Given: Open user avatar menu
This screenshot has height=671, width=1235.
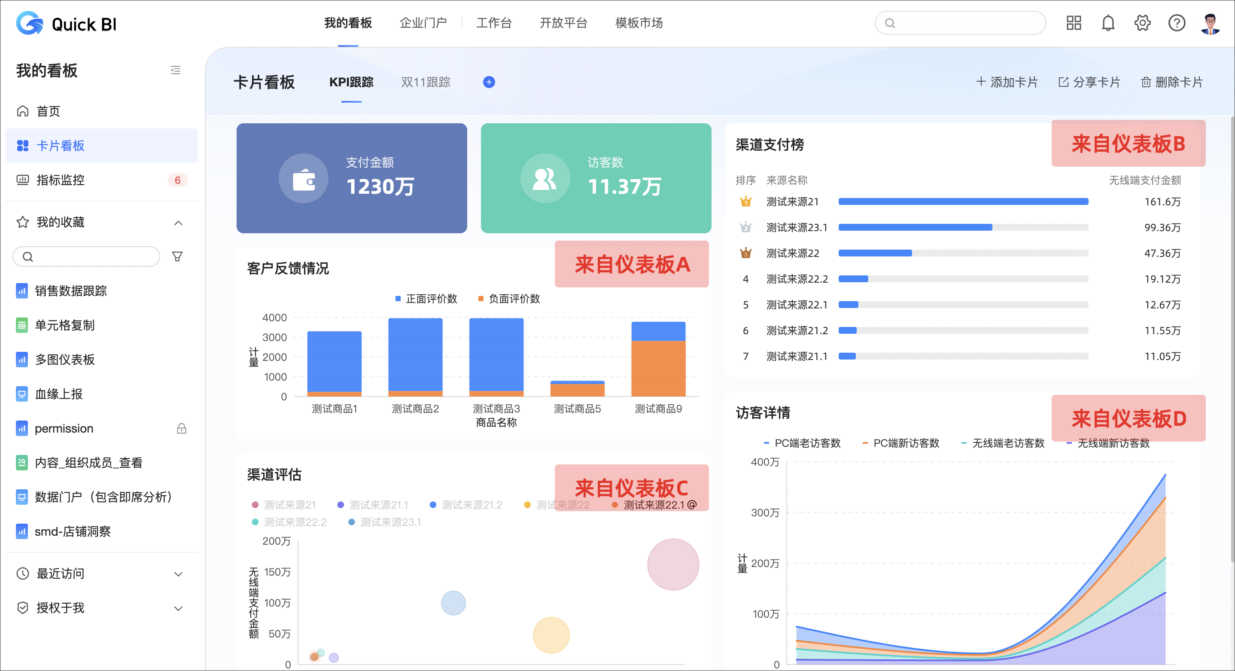Looking at the screenshot, I should tap(1210, 24).
